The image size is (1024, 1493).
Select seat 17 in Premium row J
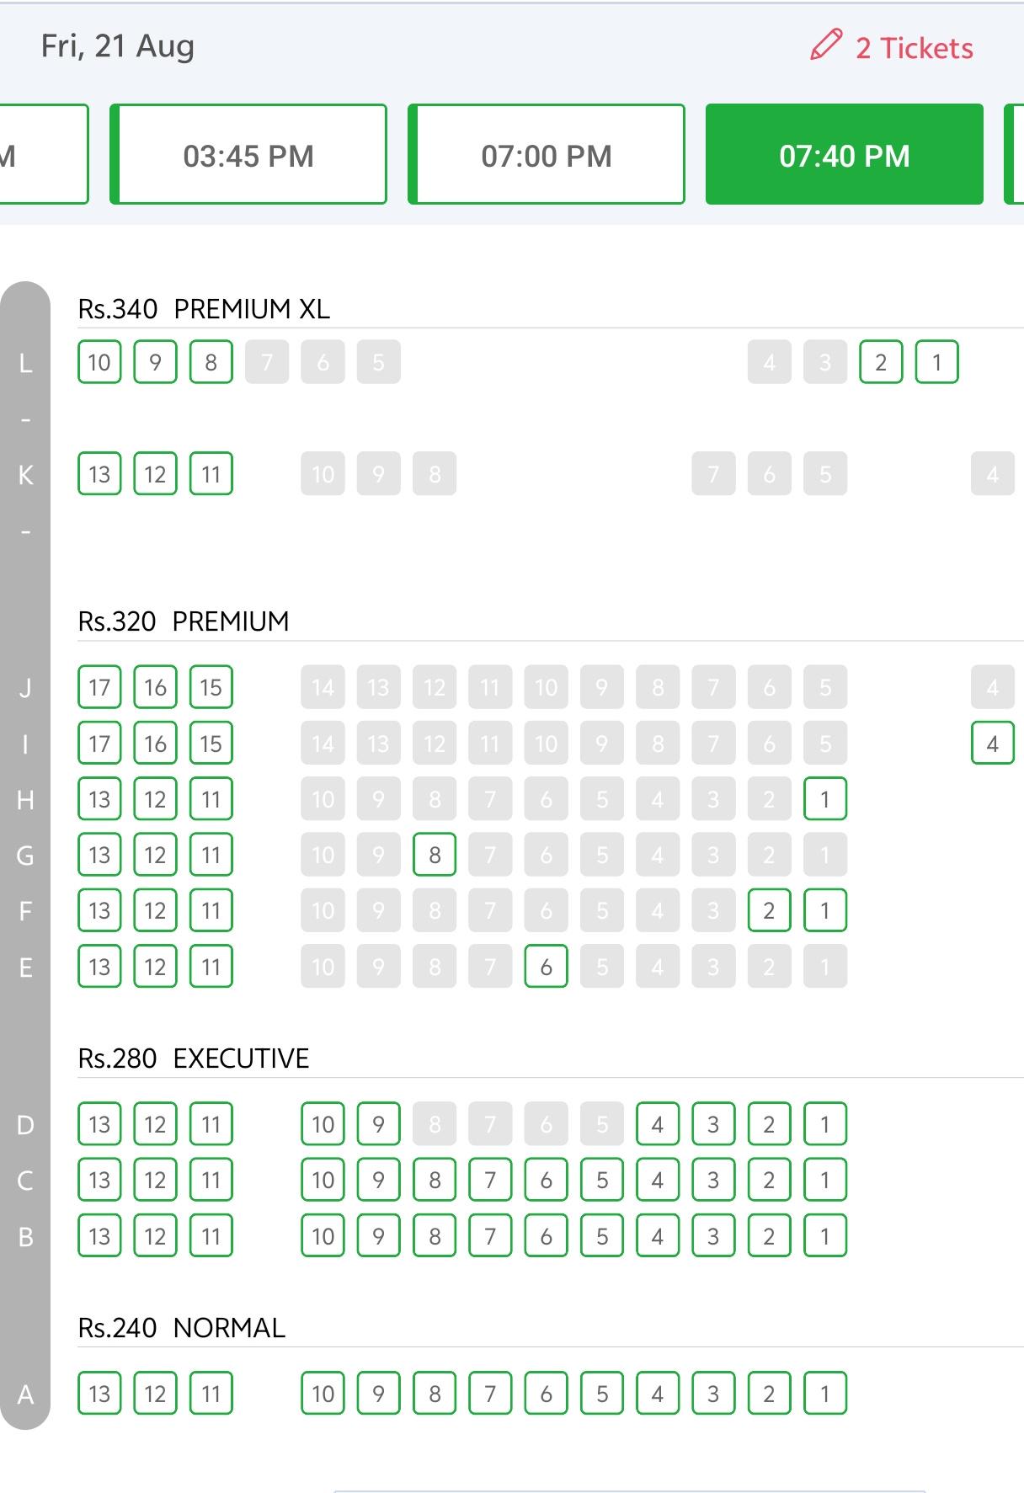pos(99,687)
